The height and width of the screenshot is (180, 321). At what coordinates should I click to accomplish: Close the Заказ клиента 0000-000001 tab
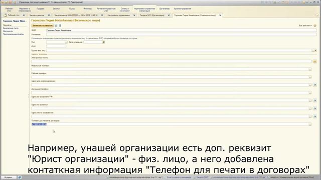pyautogui.click(x=102, y=15)
